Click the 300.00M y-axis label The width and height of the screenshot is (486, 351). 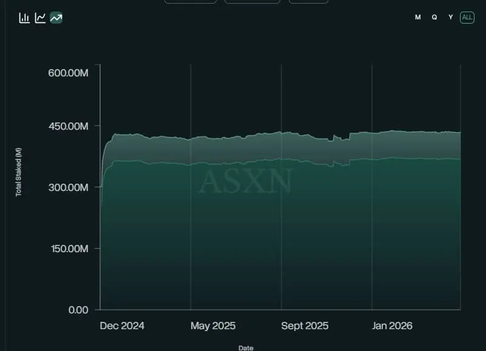[68, 187]
